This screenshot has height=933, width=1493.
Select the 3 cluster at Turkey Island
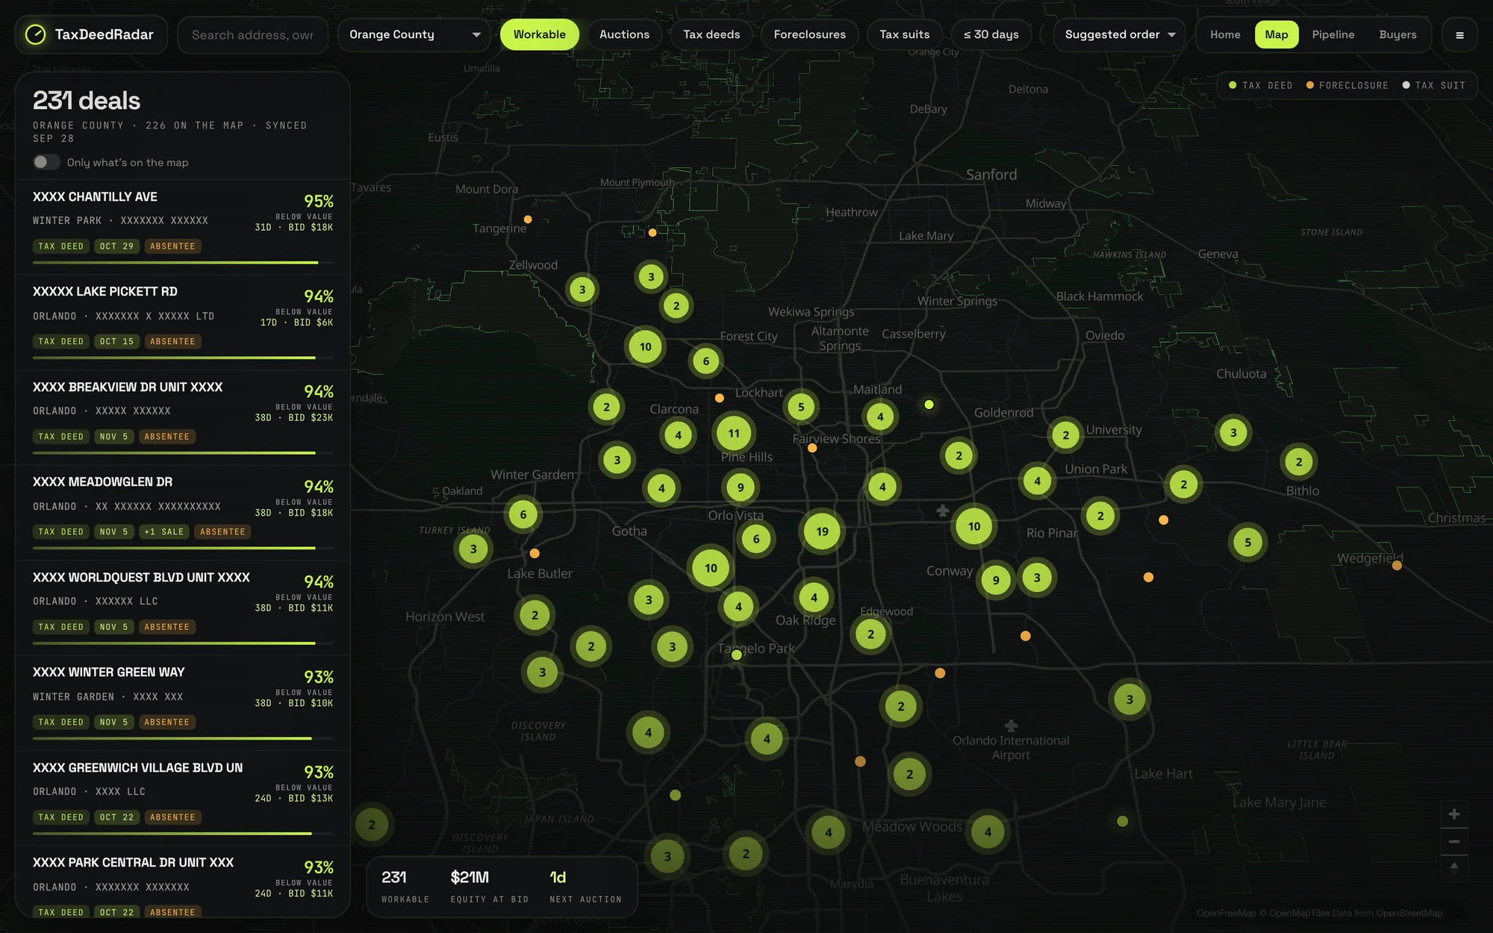point(473,549)
